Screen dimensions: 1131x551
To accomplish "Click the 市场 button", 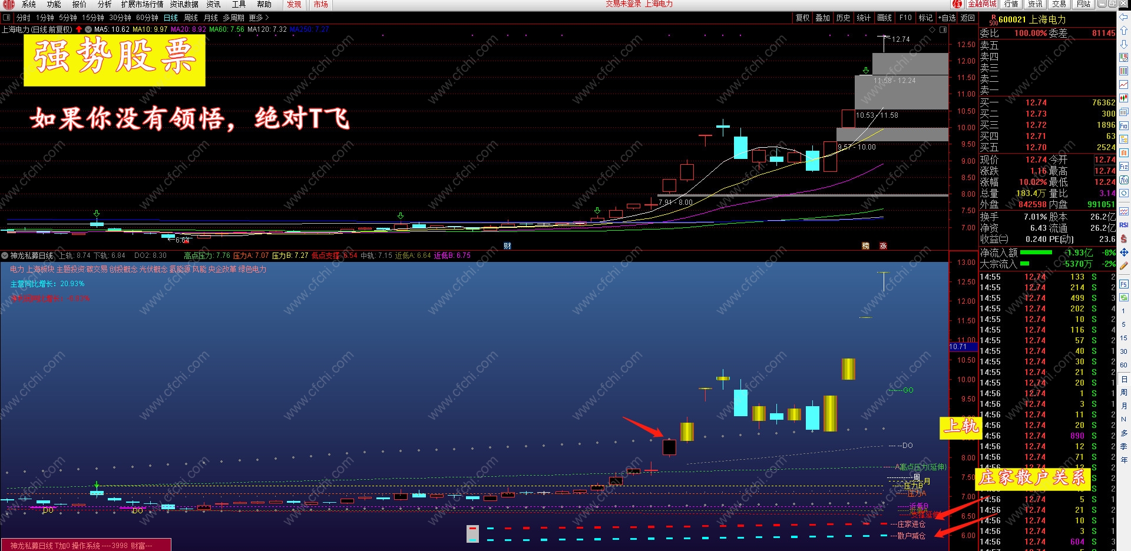I will 320,4.
